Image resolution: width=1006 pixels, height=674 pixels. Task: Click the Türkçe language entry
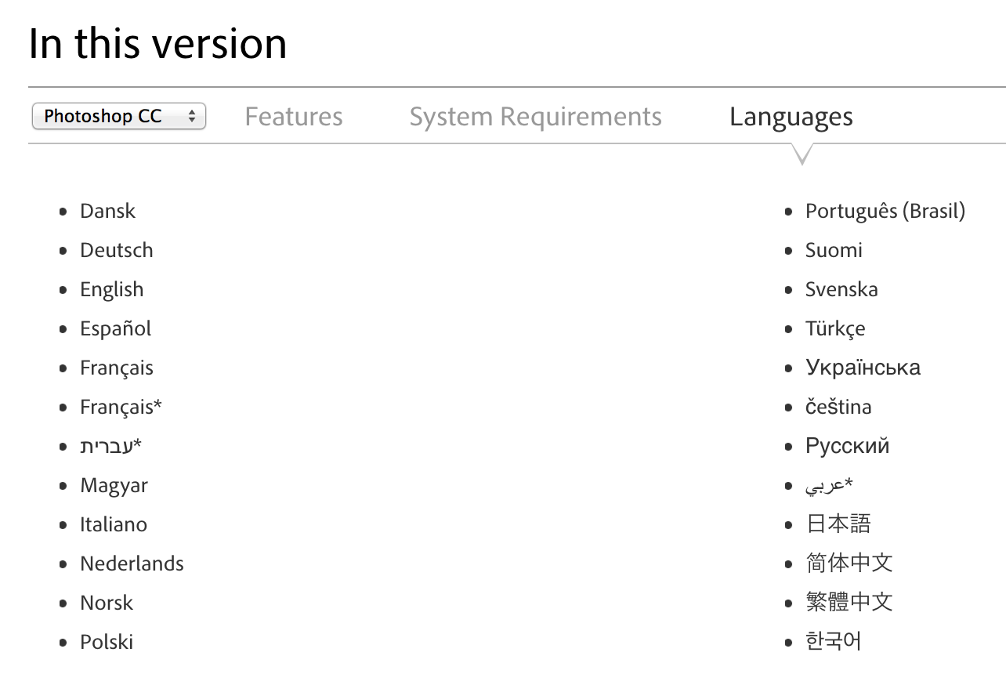point(835,328)
